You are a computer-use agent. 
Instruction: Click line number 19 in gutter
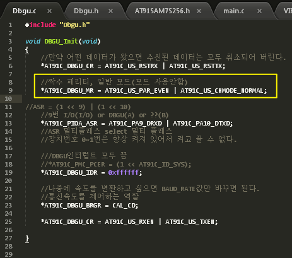pyautogui.click(x=8, y=173)
